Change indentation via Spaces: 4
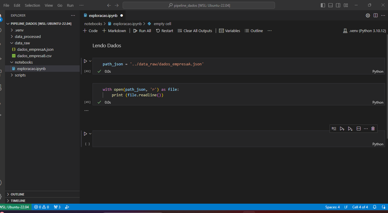The width and height of the screenshot is (388, 213). tap(332, 207)
